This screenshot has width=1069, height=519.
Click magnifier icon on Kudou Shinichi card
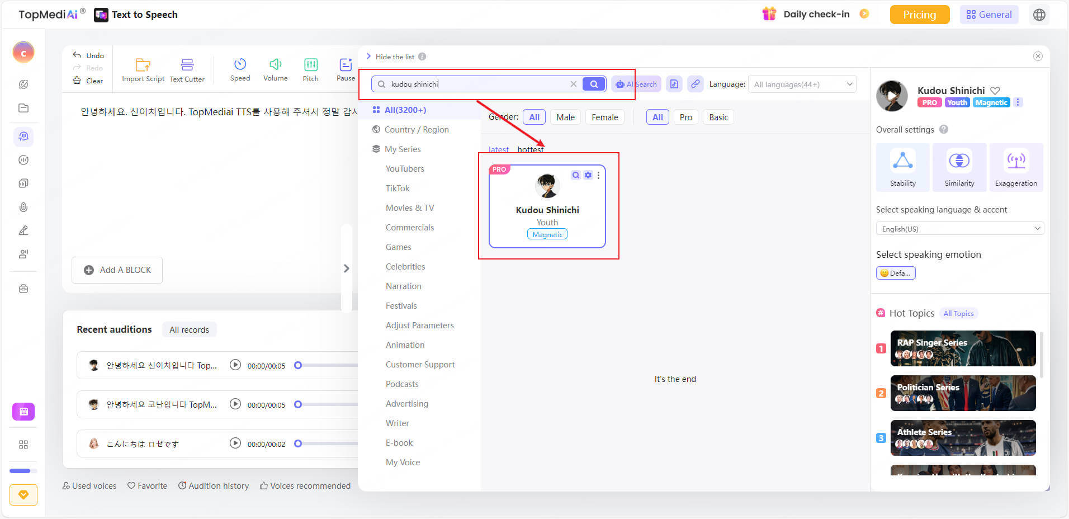[x=576, y=175]
